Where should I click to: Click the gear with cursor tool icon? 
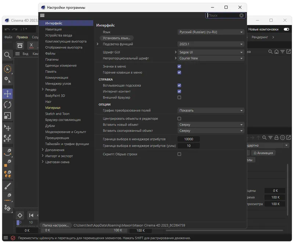[x=7, y=80]
